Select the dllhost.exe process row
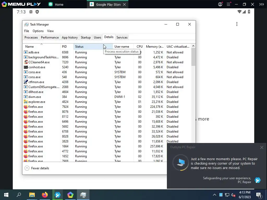This screenshot has height=200, width=267. coord(107,92)
